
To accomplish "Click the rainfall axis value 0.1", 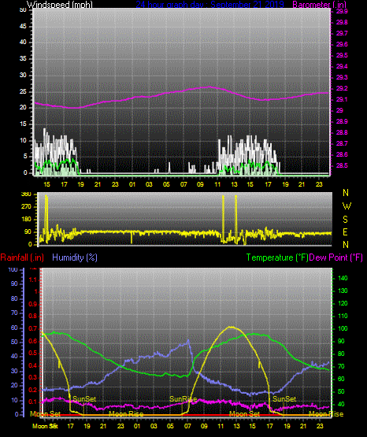I will click(x=33, y=402).
